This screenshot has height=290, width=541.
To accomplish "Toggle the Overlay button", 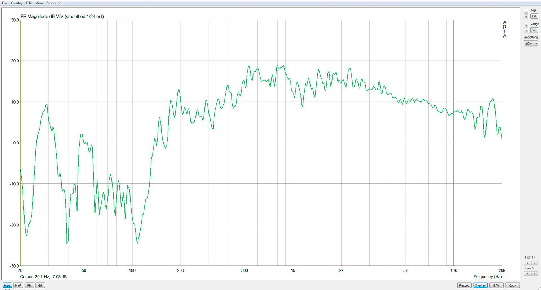I will 480,285.
